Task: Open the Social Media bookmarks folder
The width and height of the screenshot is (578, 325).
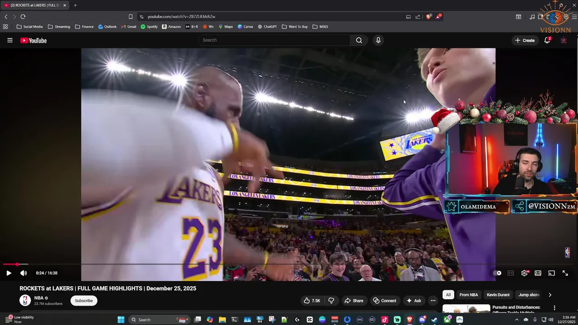Action: point(29,27)
